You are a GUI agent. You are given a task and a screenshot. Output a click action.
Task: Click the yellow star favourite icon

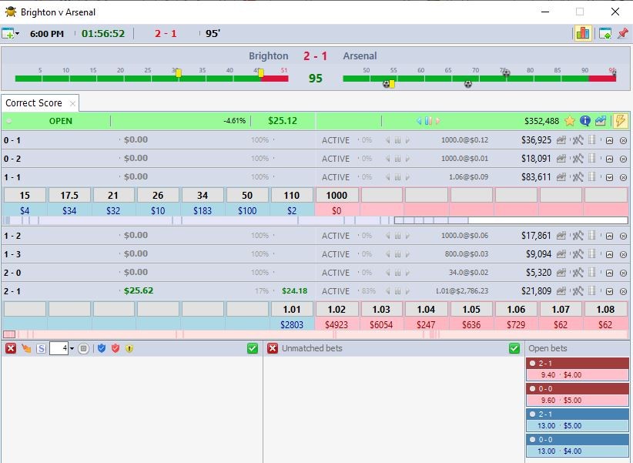pyautogui.click(x=570, y=121)
